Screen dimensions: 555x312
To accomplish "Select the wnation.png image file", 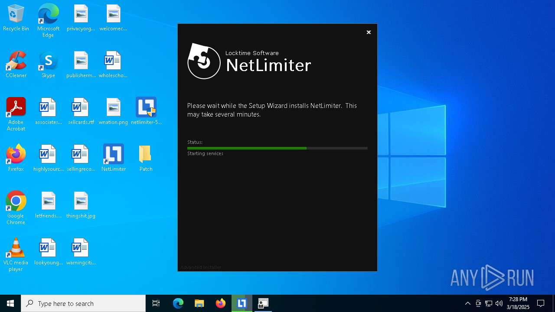I will point(113,112).
